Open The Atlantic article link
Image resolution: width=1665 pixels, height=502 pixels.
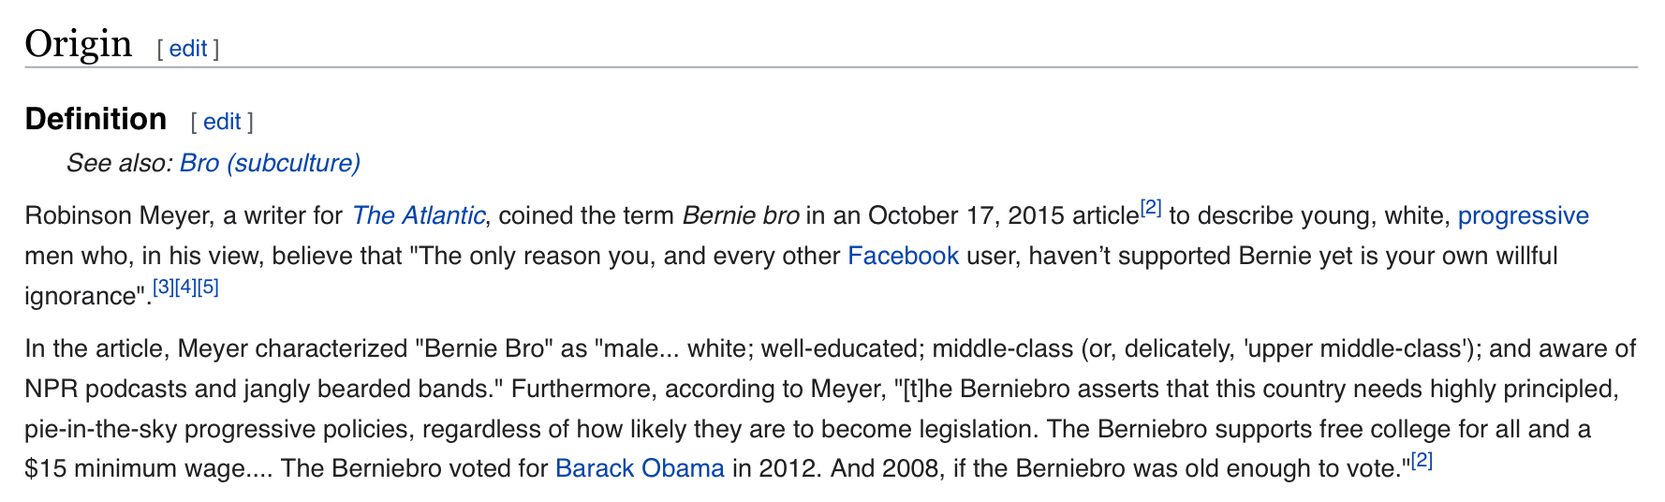click(x=418, y=215)
